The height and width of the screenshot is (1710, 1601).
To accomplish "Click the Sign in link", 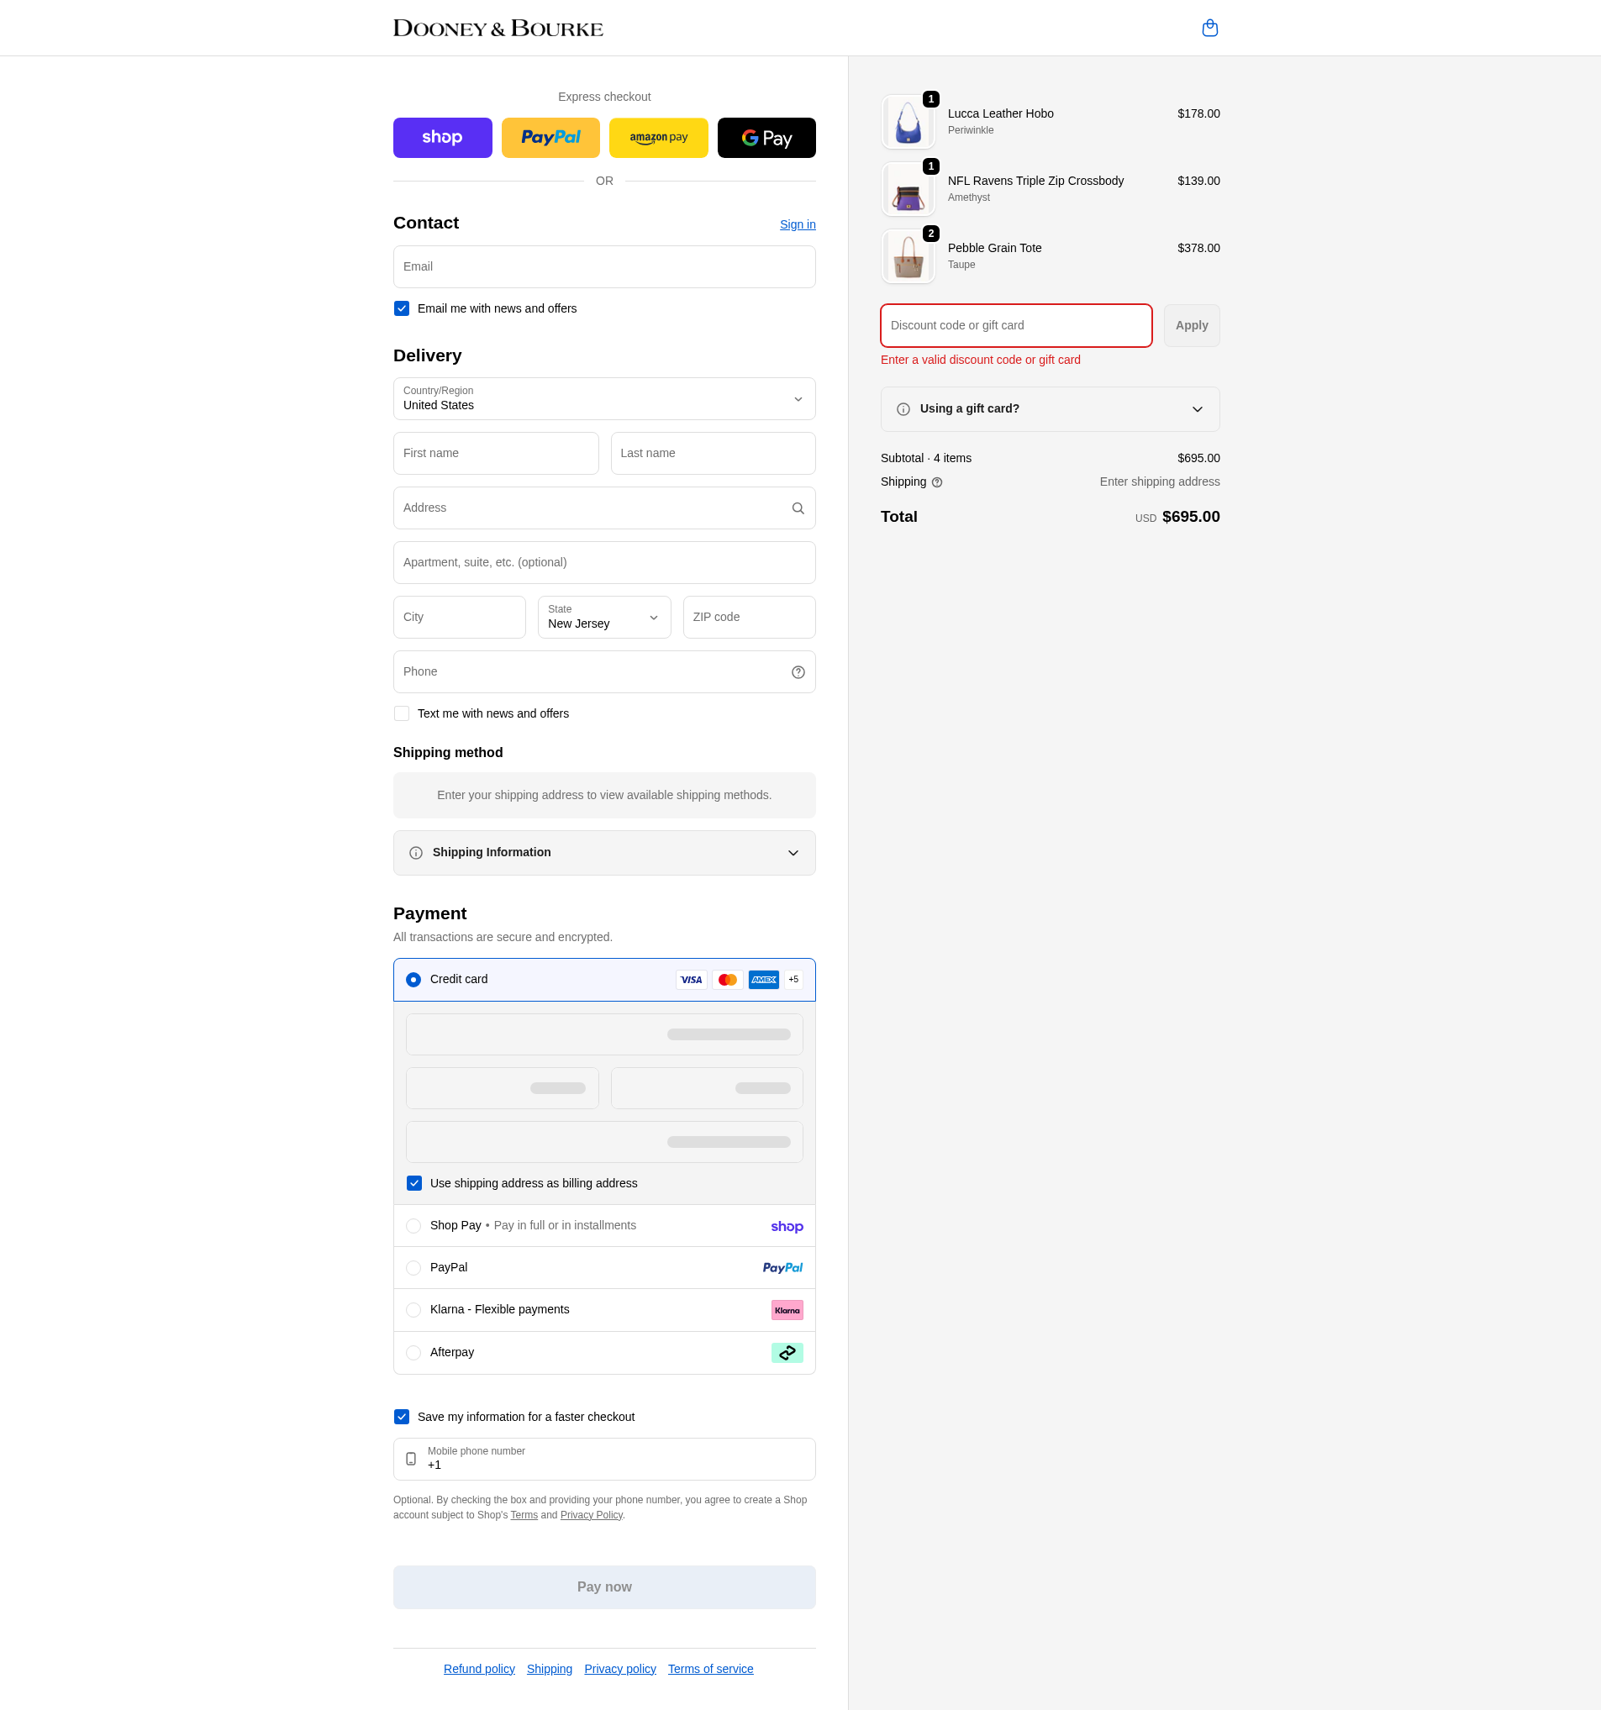I will (x=798, y=224).
